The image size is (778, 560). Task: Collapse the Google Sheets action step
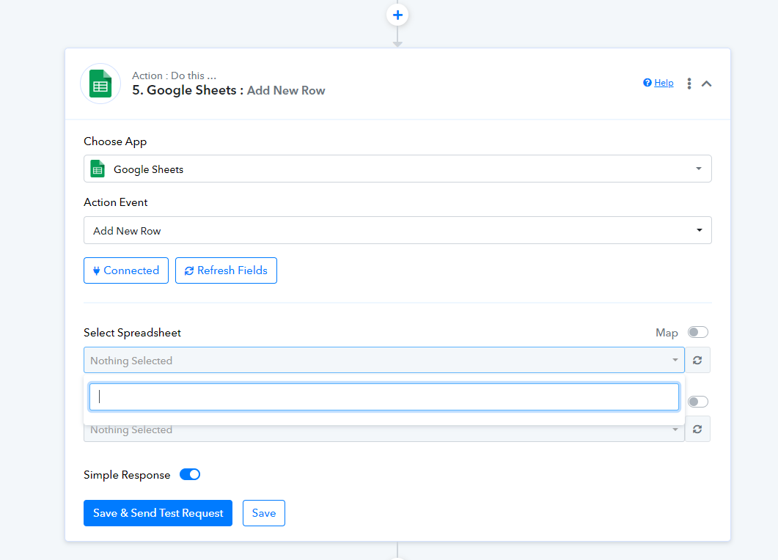(707, 84)
